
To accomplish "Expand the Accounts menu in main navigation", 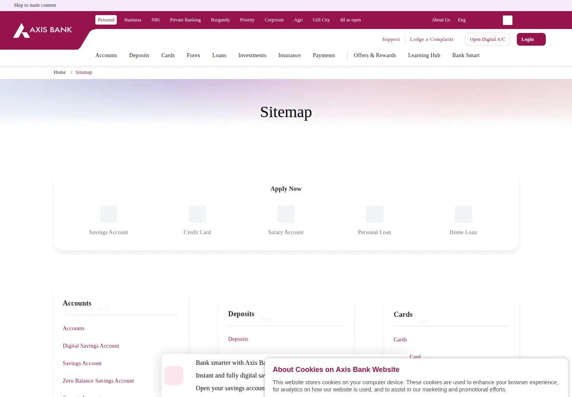I will click(x=106, y=55).
